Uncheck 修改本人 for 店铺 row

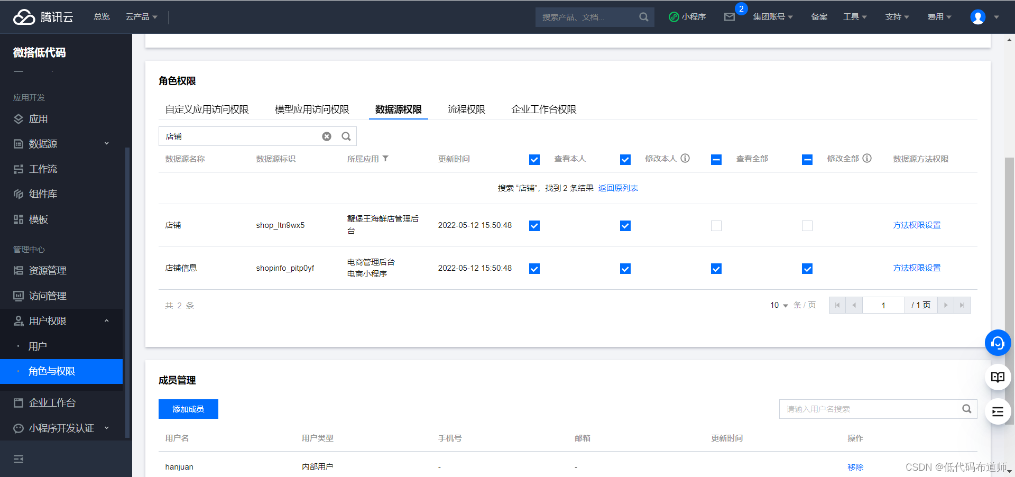(625, 226)
